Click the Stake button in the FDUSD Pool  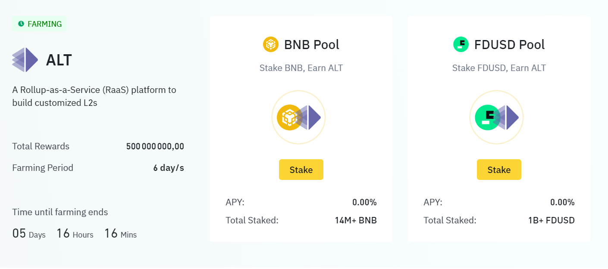(499, 169)
